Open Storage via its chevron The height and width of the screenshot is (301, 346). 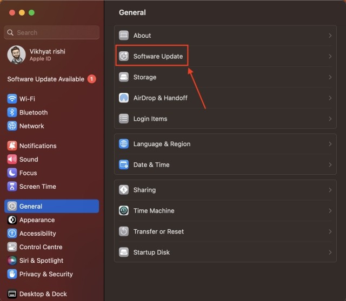(x=330, y=77)
